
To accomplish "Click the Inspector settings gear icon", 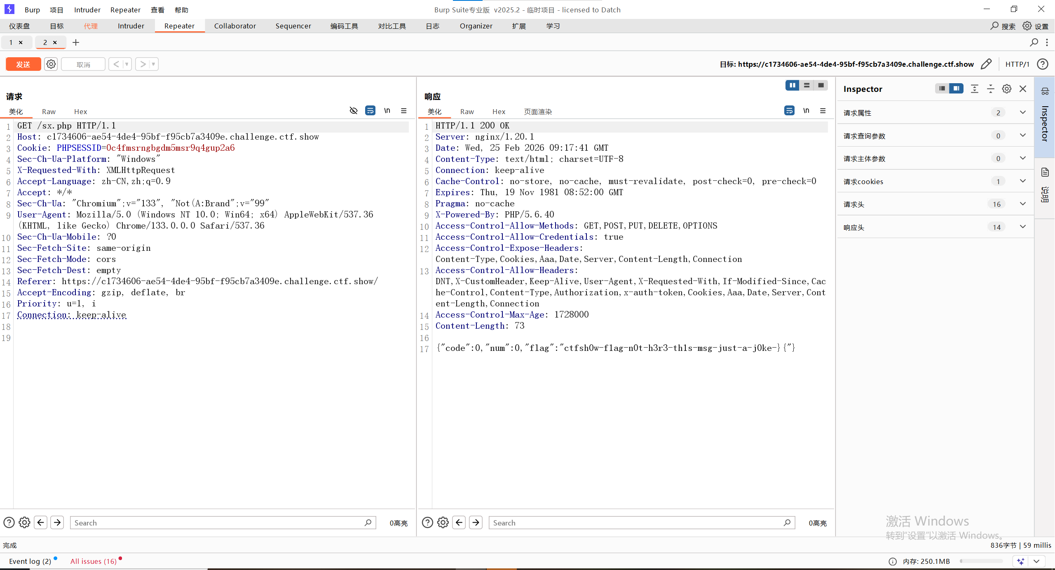I will point(1006,89).
